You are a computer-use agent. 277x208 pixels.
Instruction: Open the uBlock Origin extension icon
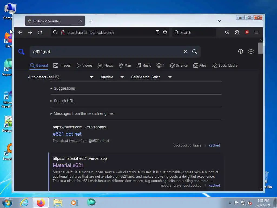click(x=247, y=32)
